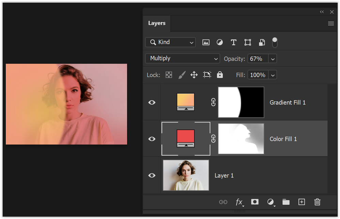Delete layer with trash icon
Image resolution: width=340 pixels, height=219 pixels.
tap(317, 202)
